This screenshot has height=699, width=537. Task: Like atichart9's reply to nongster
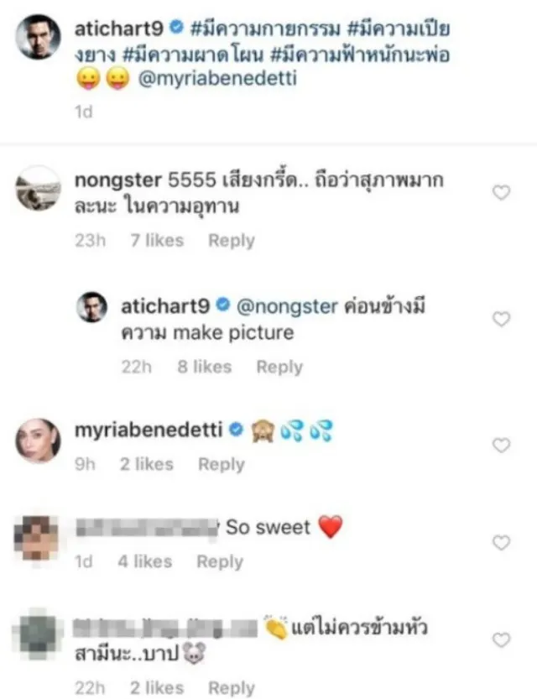pyautogui.click(x=501, y=319)
